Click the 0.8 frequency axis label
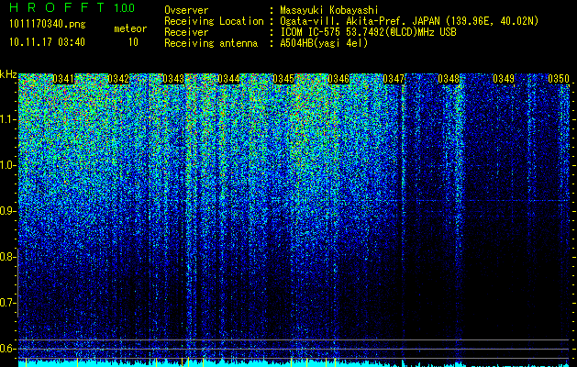 [7, 257]
